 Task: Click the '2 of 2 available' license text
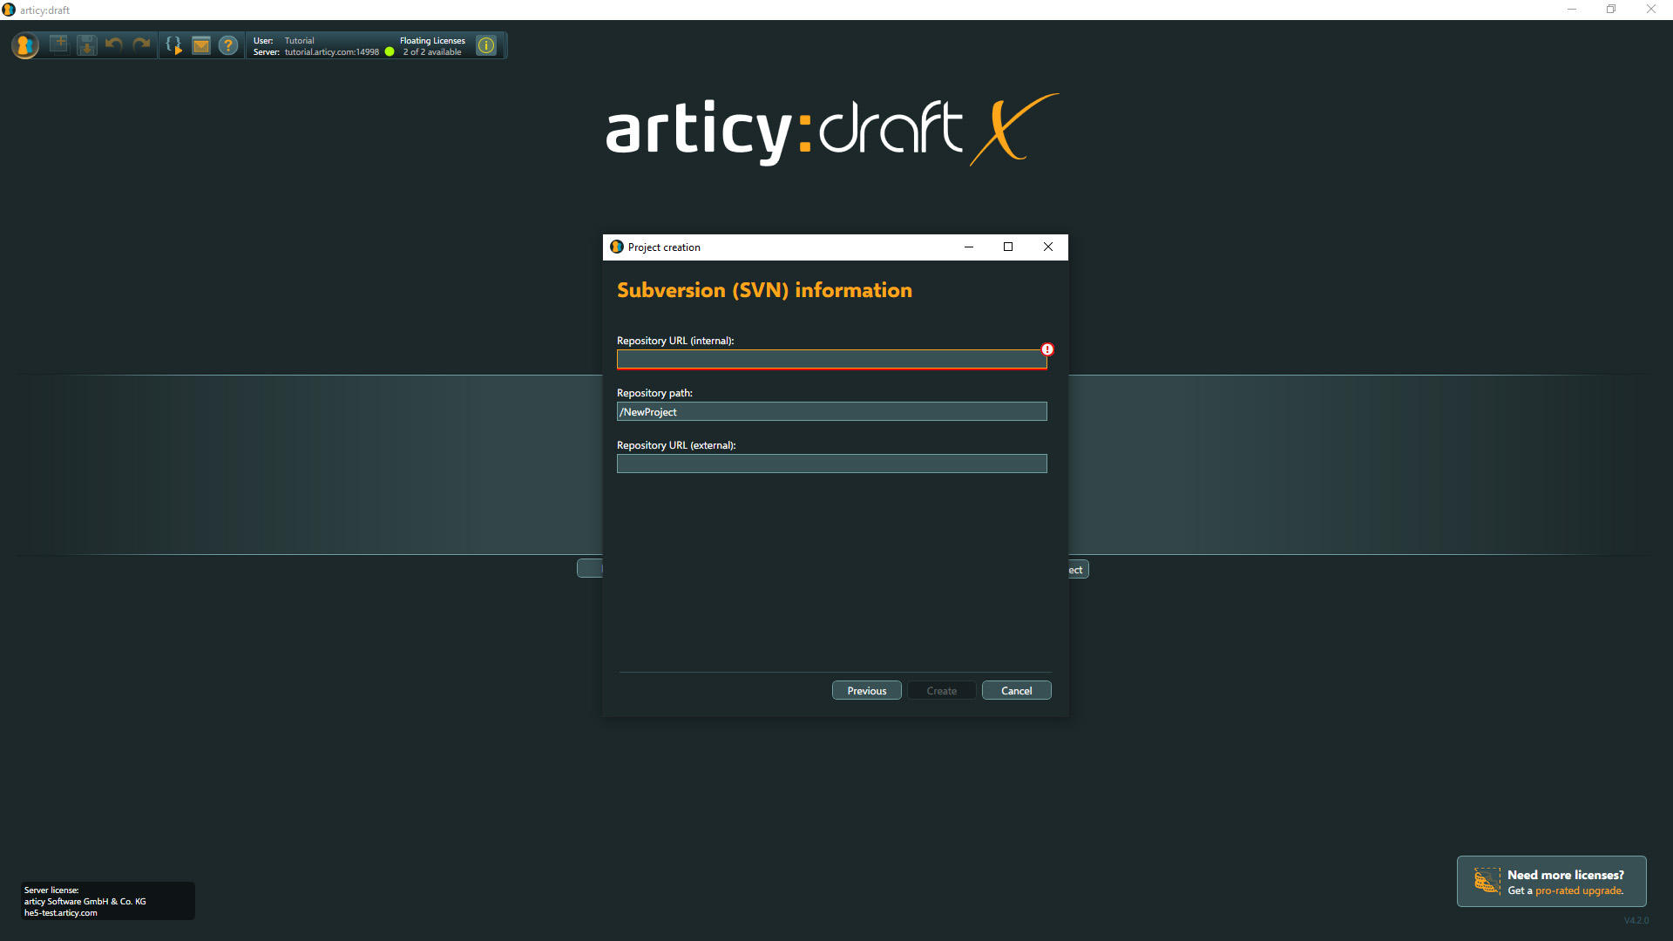pos(432,52)
